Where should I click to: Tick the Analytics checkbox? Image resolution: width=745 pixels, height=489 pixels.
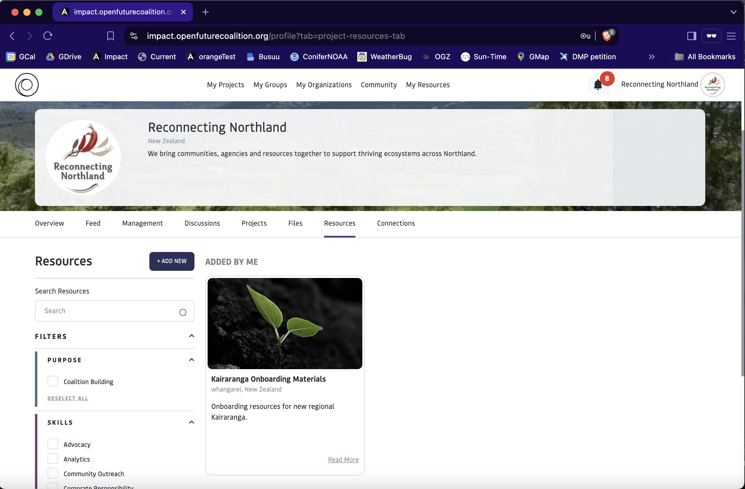[53, 459]
